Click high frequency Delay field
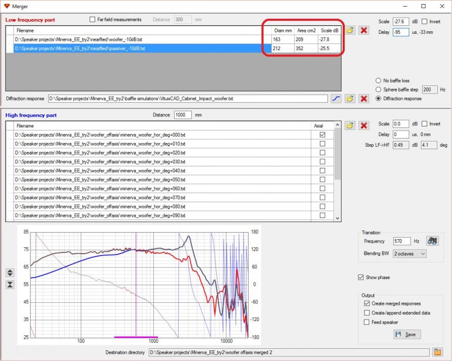 click(401, 134)
